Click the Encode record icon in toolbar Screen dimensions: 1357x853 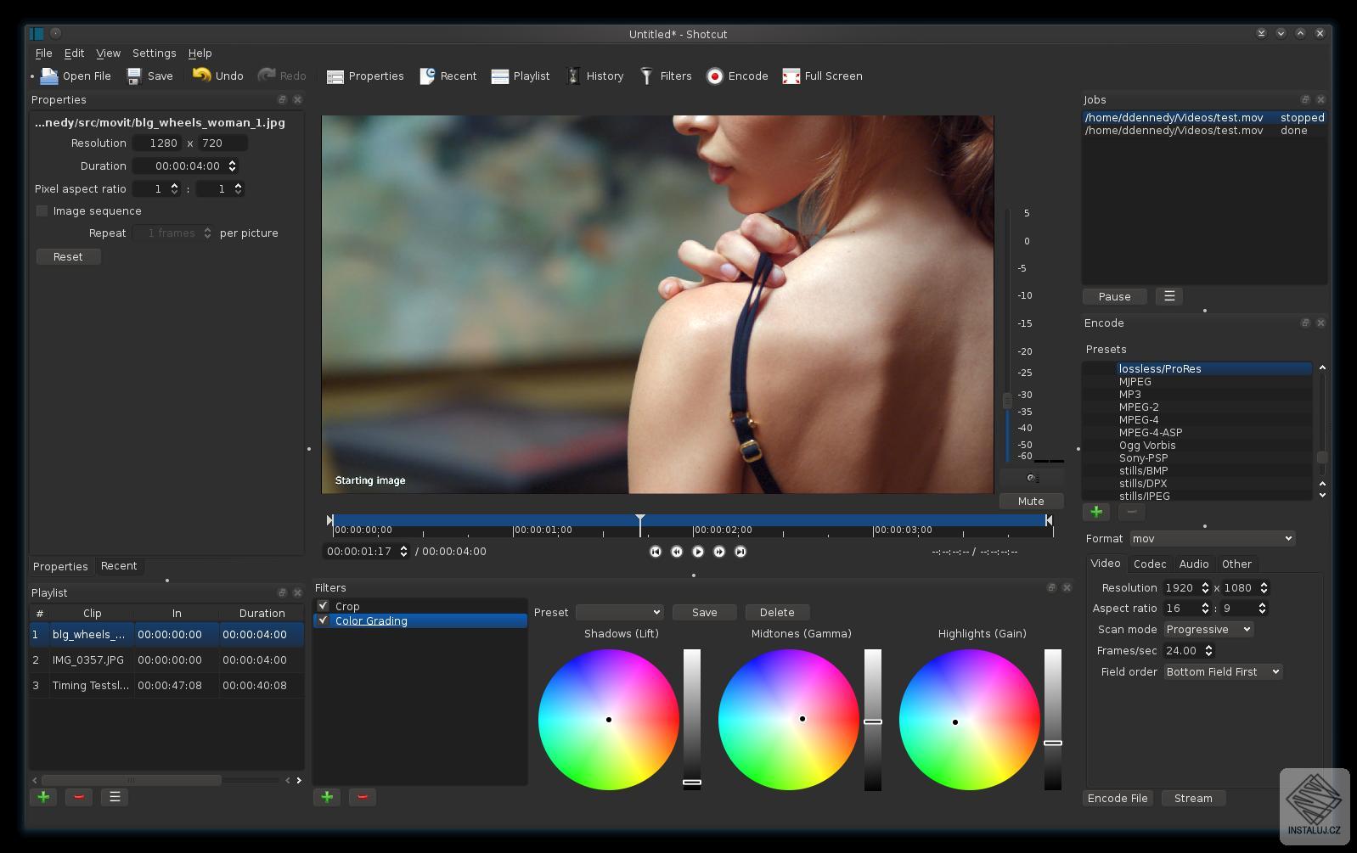[x=715, y=76]
